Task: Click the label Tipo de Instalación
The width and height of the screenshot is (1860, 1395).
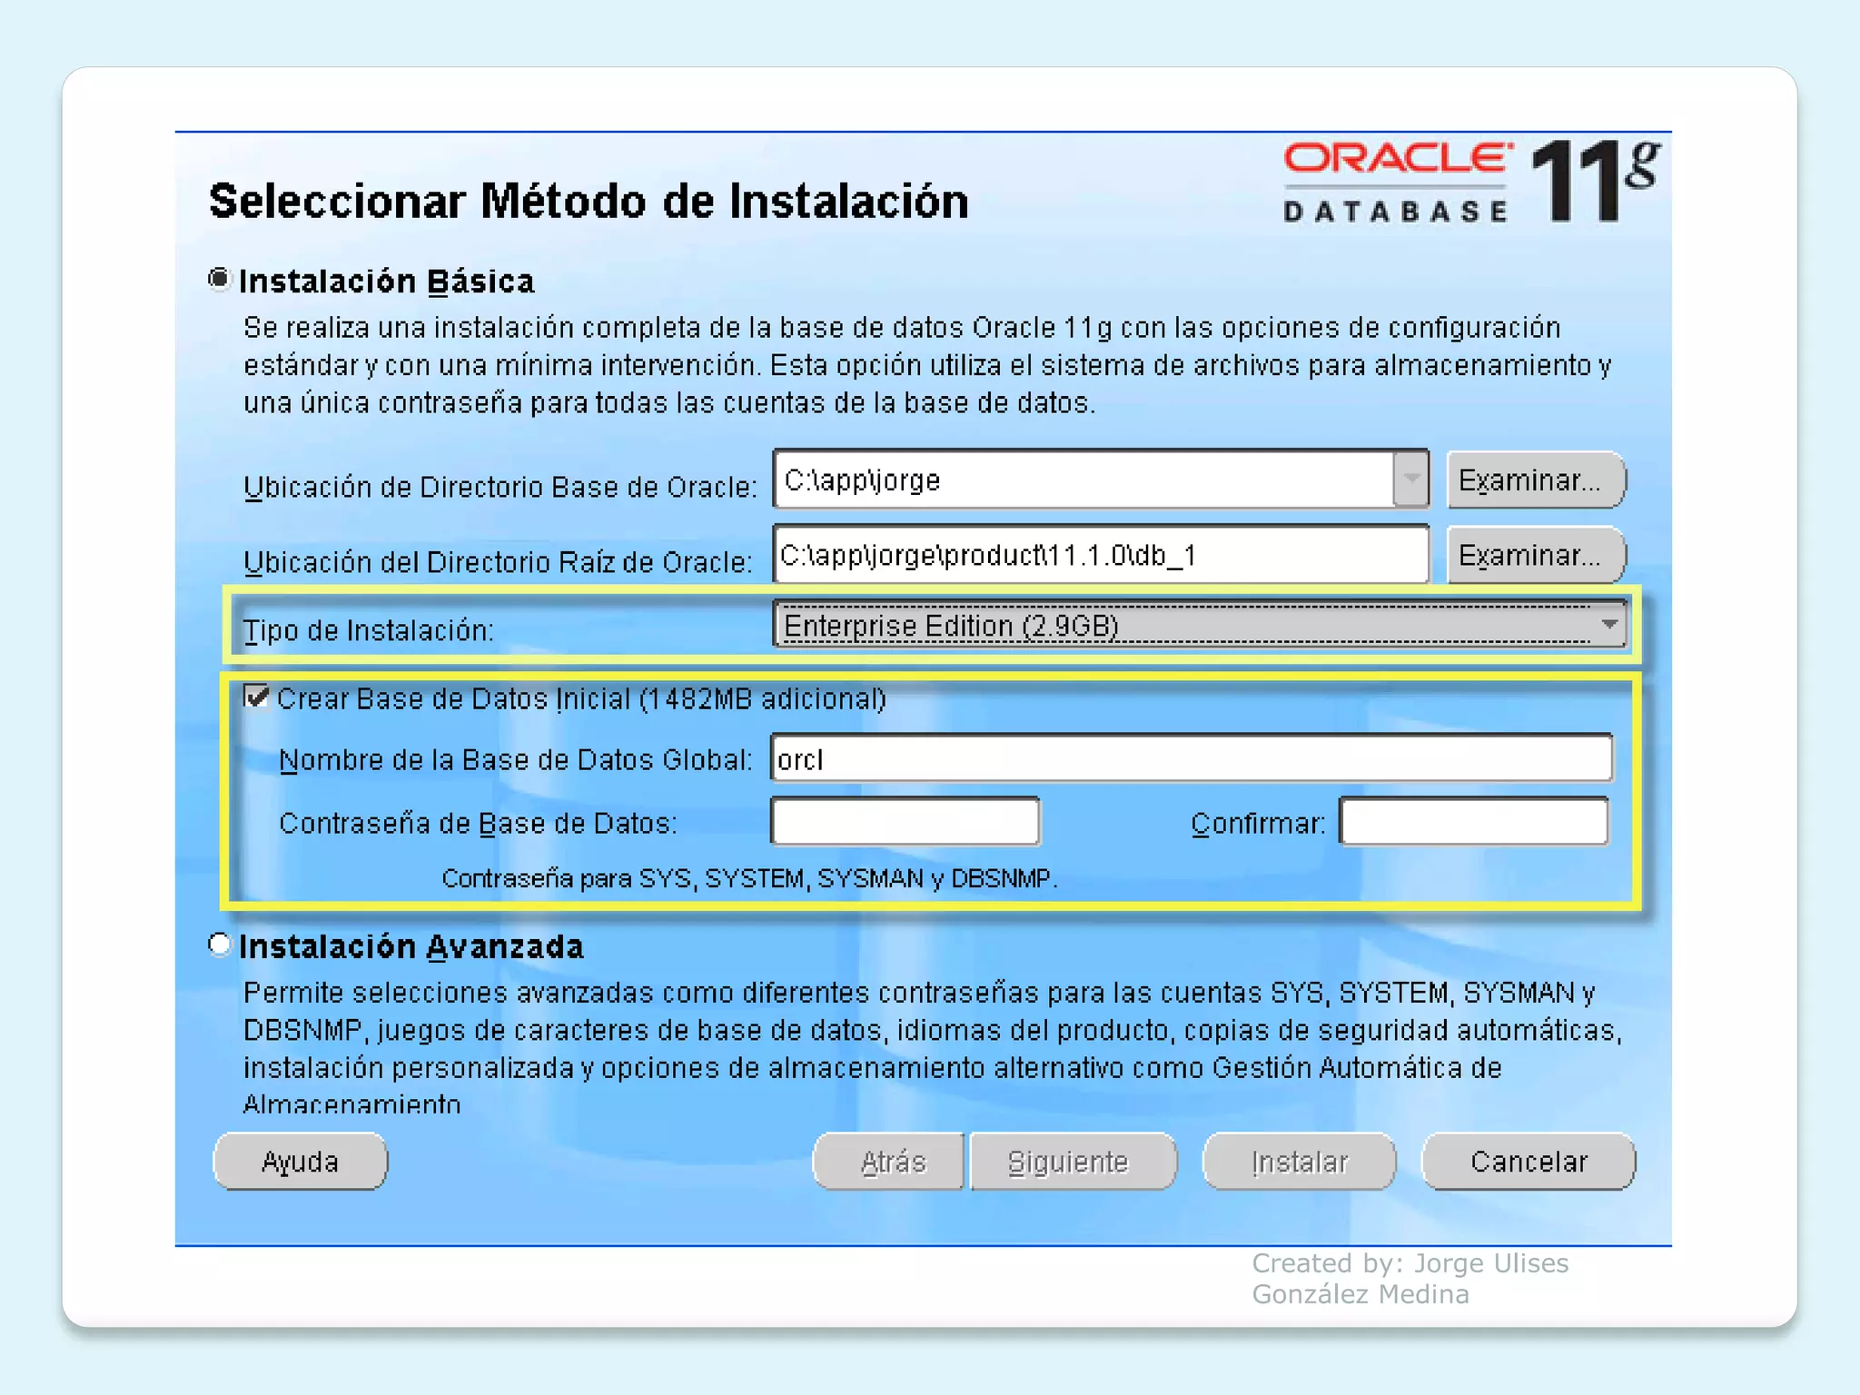Action: [369, 629]
